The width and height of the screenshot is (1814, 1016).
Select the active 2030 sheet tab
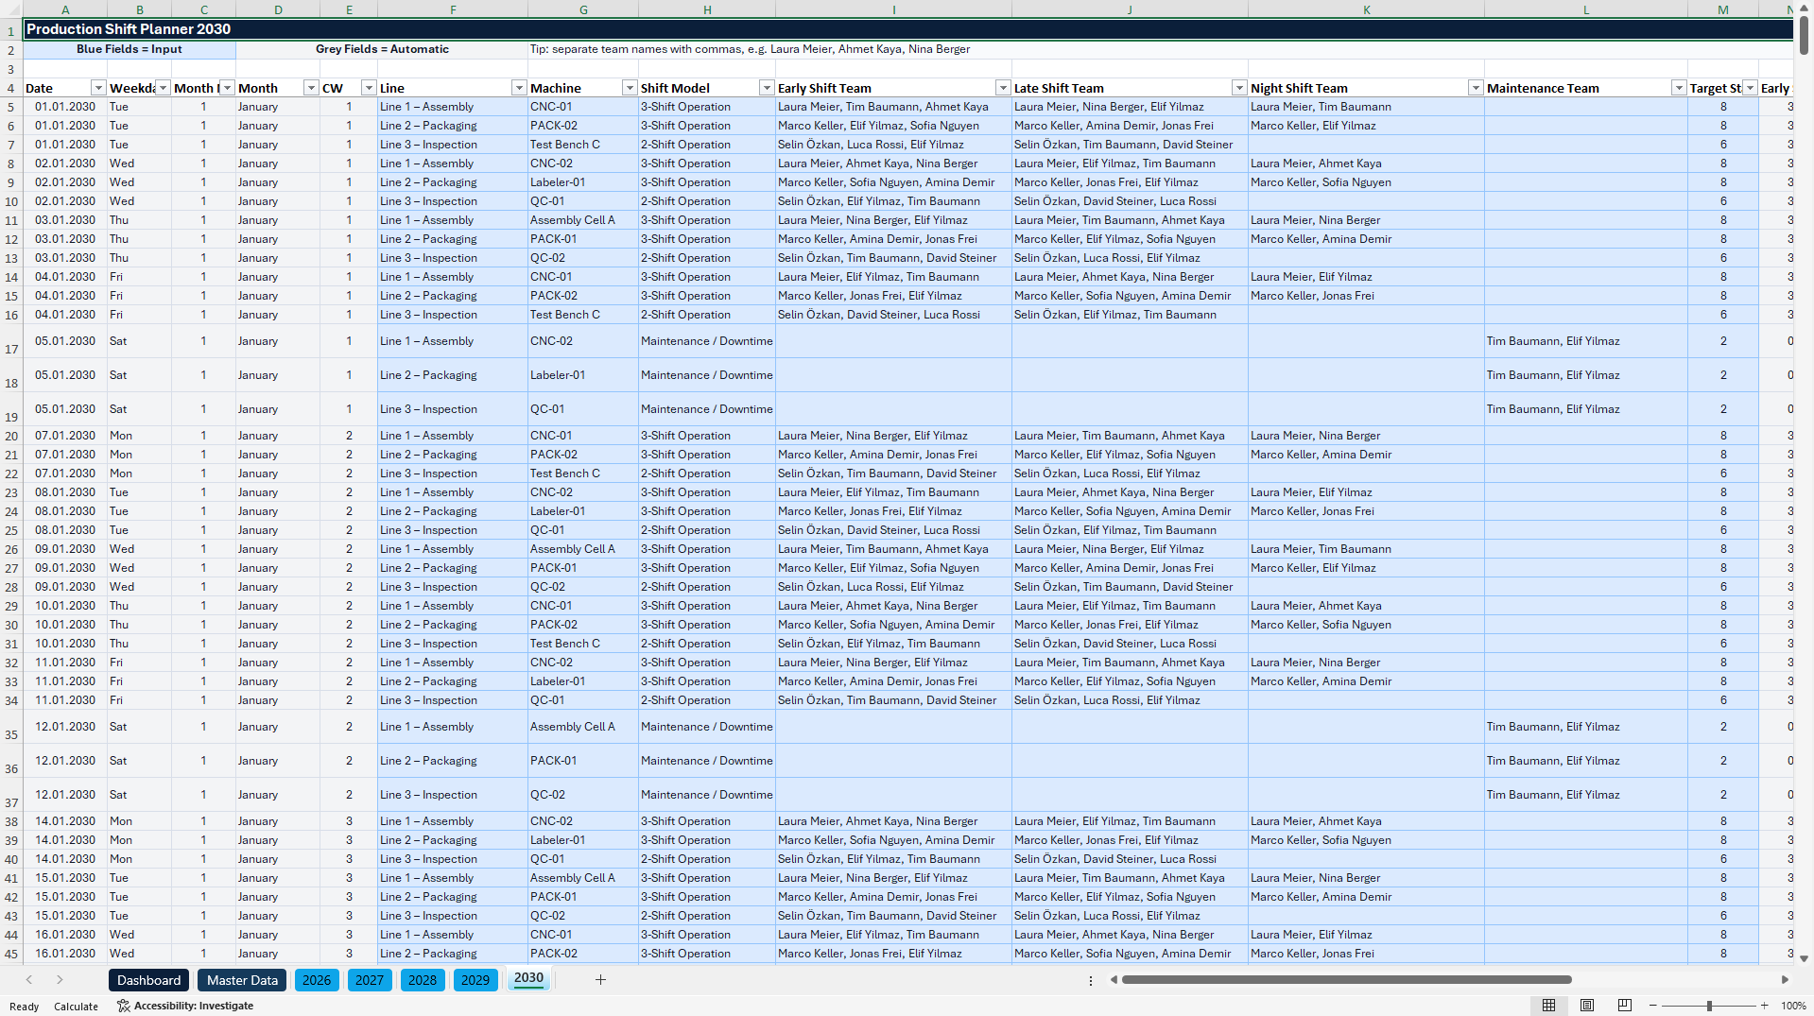point(528,979)
